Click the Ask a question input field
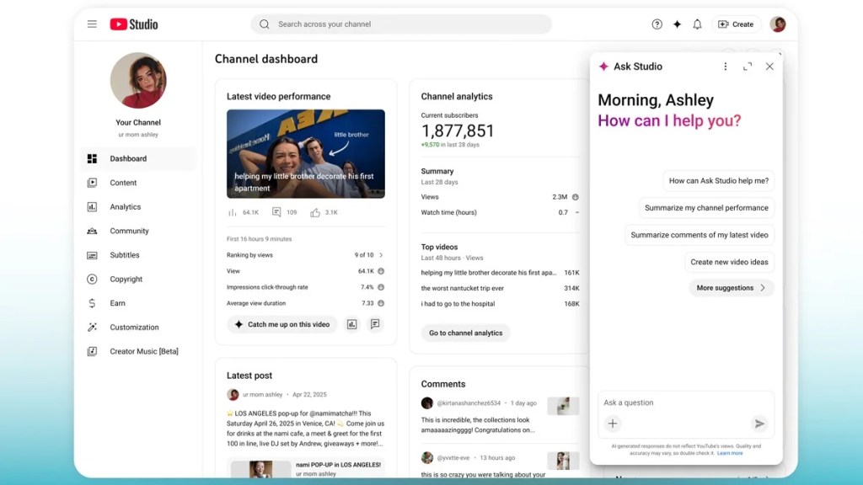Image resolution: width=863 pixels, height=485 pixels. [x=674, y=402]
